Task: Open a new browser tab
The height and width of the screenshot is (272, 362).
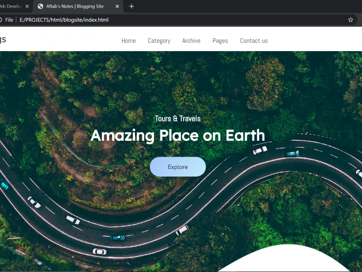Action: [132, 7]
